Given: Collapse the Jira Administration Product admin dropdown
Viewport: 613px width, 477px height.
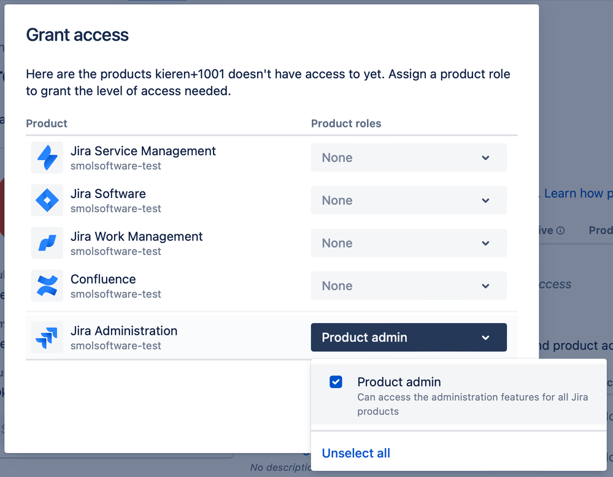Looking at the screenshot, I should [x=409, y=337].
